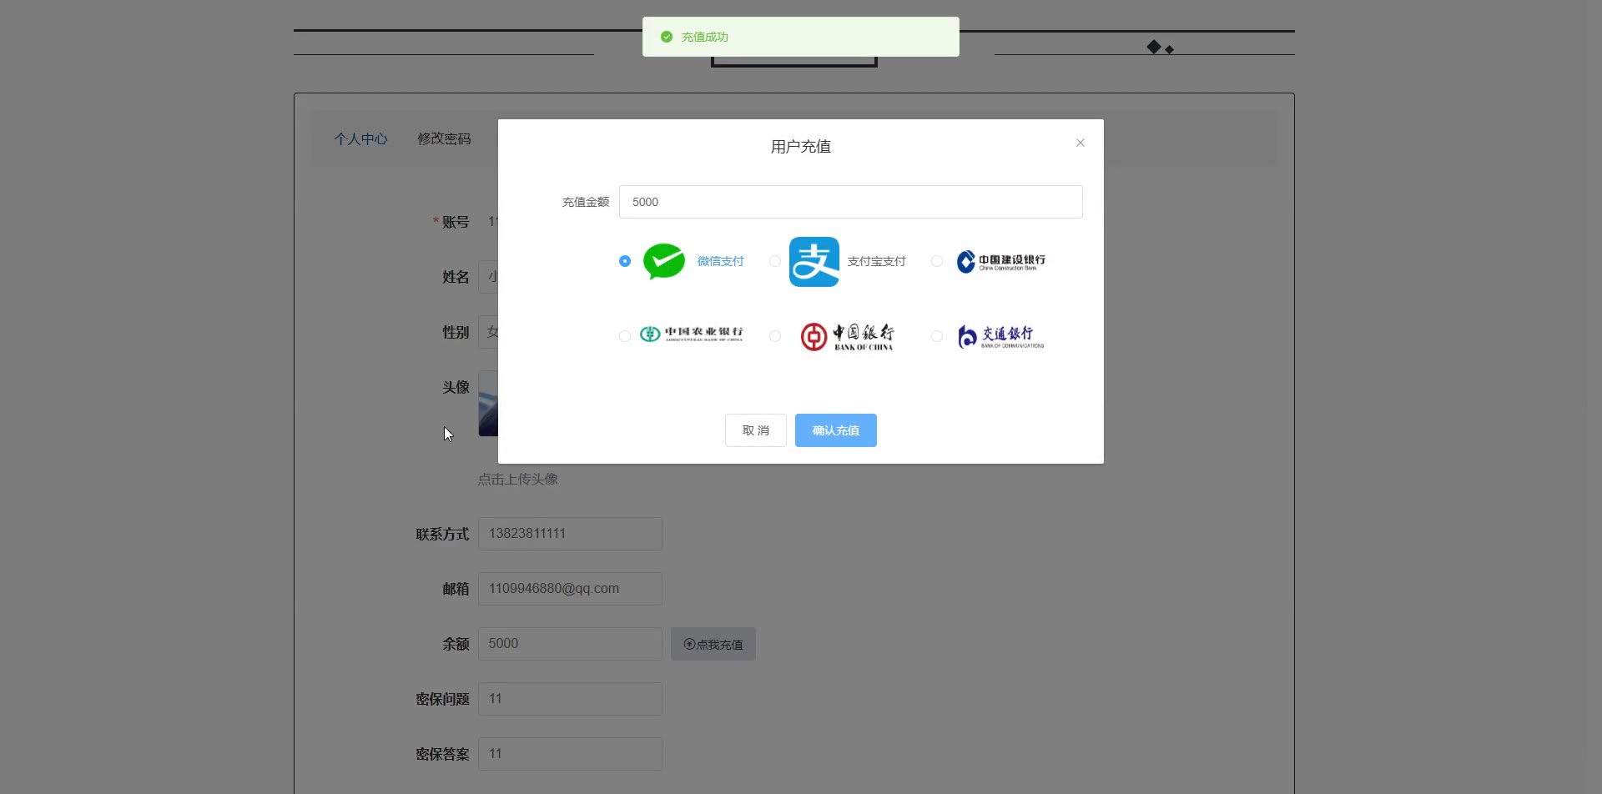Confirm recharge with 确认充值 button
This screenshot has height=794, width=1602.
click(836, 430)
